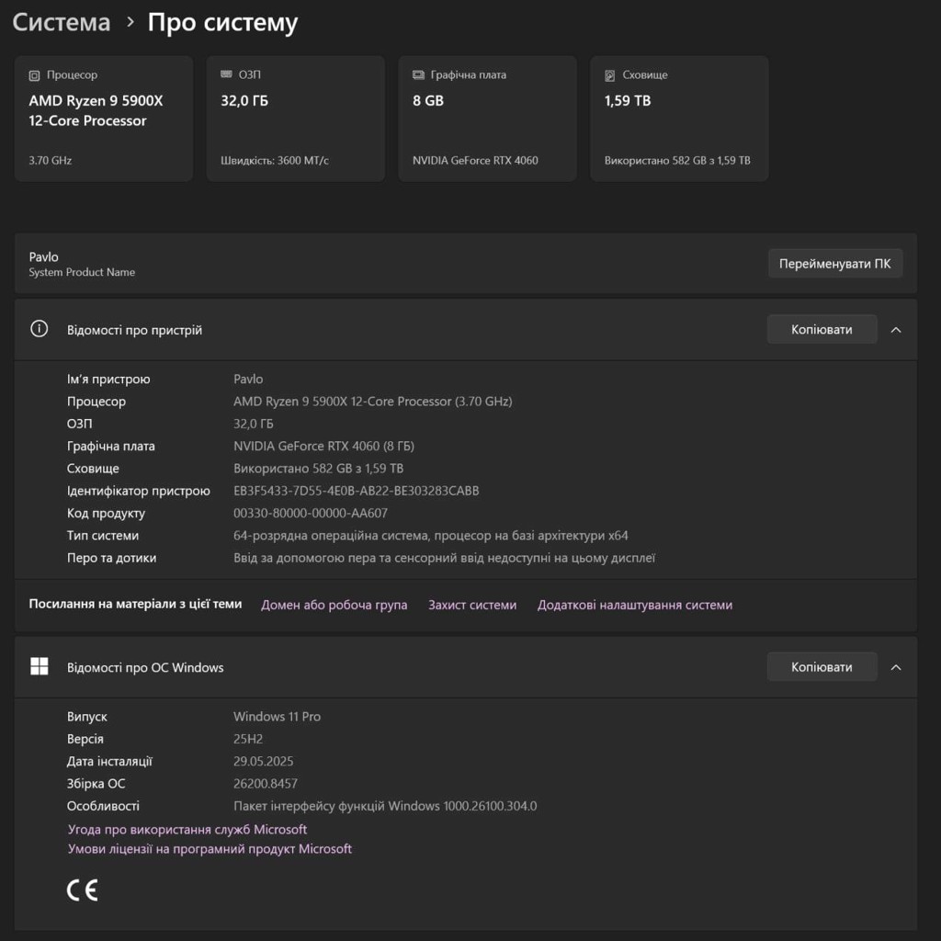Open Угода про використання служб Microsoft

[x=187, y=830]
